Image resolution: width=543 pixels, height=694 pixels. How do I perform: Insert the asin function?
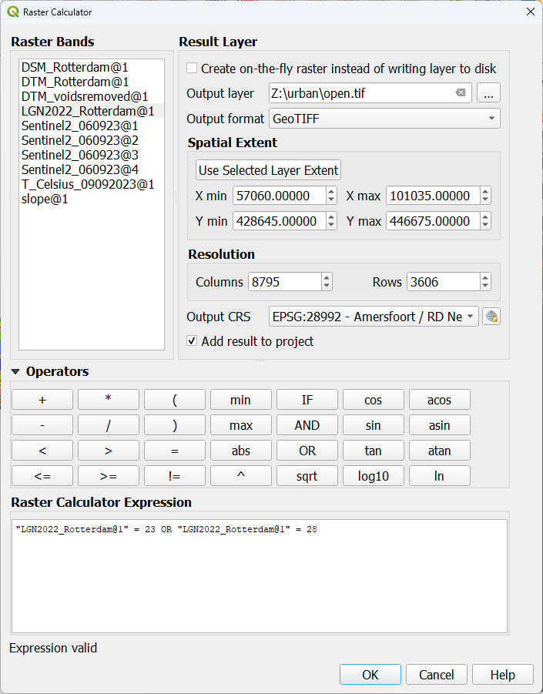(x=440, y=425)
